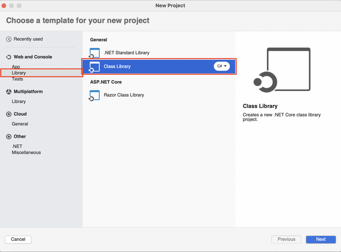Choose the Class Library template row
The width and height of the screenshot is (341, 252).
point(159,66)
